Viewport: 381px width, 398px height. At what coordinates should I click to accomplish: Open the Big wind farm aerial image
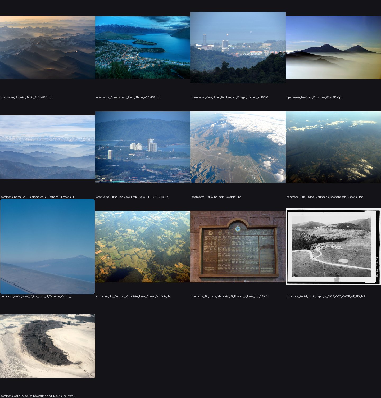(238, 147)
